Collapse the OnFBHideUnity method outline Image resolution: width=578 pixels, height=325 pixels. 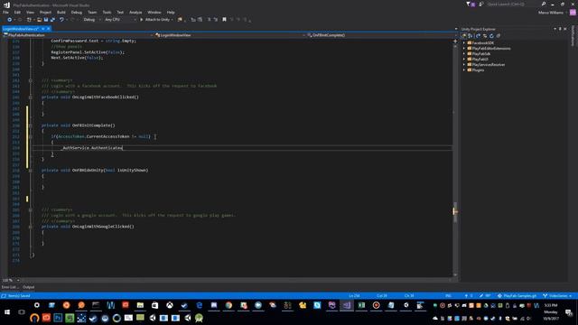coord(31,171)
